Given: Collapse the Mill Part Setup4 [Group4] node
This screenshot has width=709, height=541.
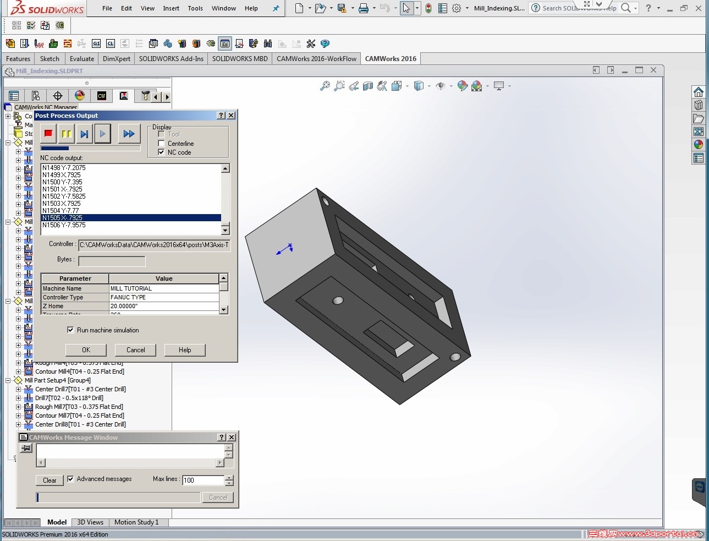Looking at the screenshot, I should coord(8,380).
